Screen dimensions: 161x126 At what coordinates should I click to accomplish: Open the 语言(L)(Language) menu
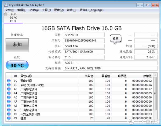[x=92, y=10]
